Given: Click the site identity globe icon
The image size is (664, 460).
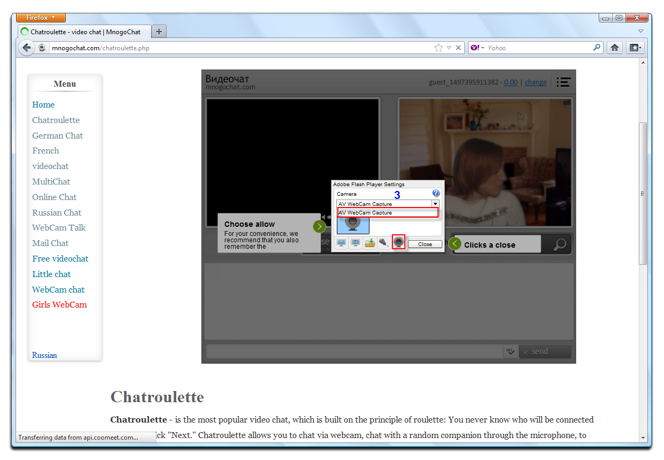Looking at the screenshot, I should point(42,48).
